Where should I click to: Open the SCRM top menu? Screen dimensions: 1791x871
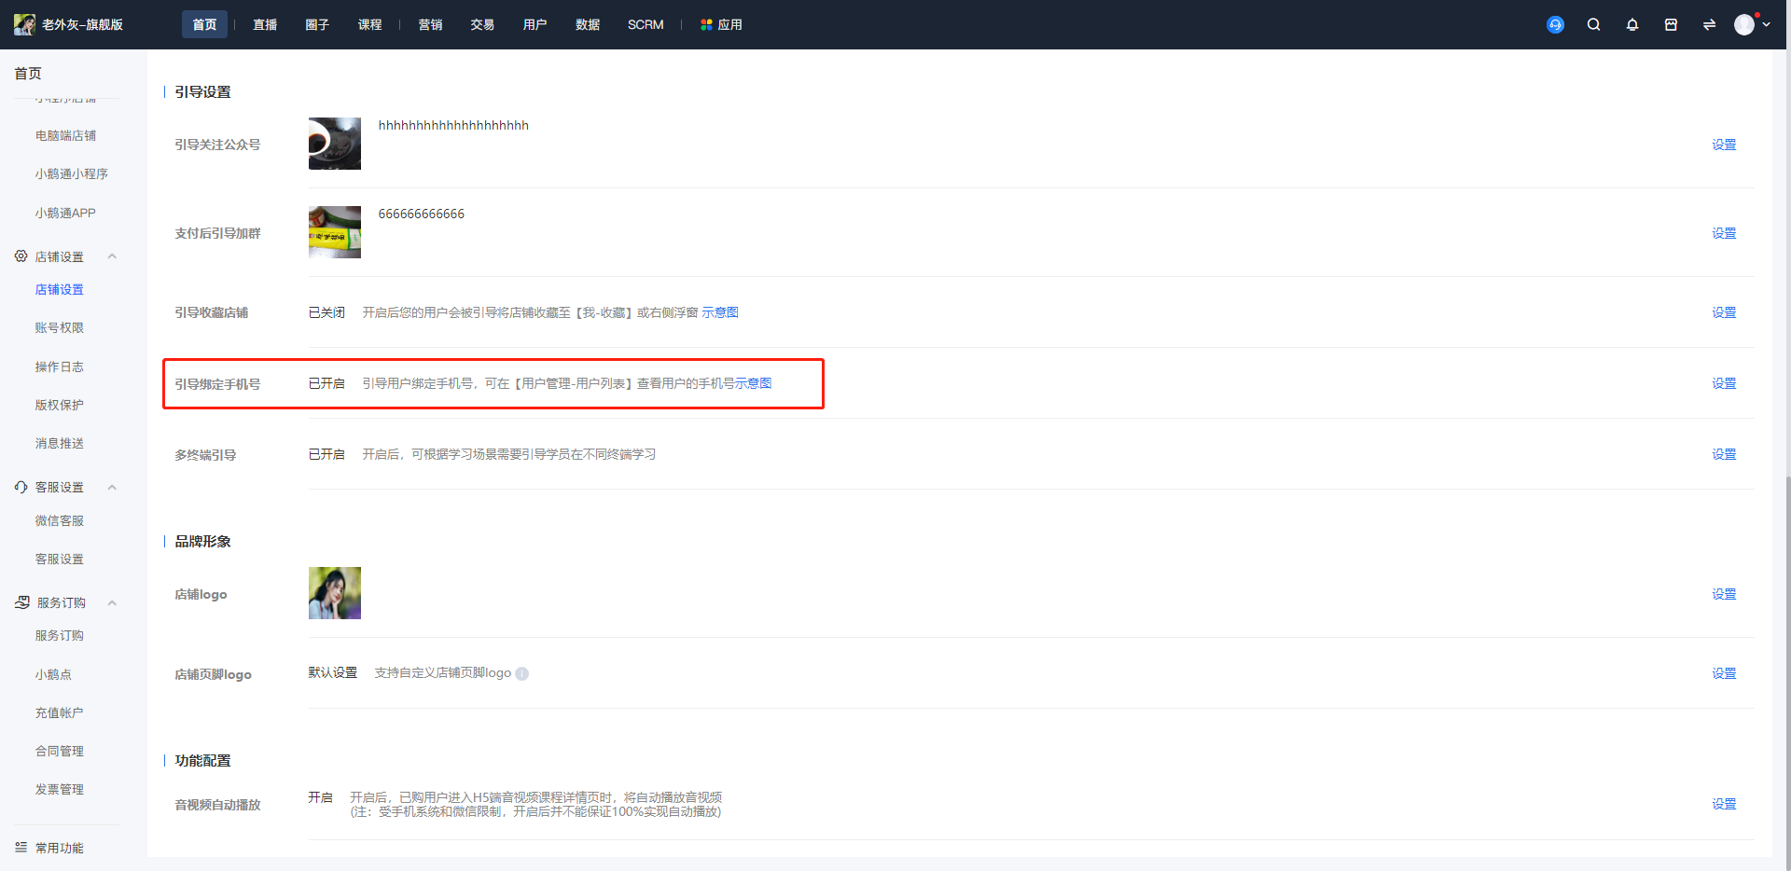pos(646,25)
